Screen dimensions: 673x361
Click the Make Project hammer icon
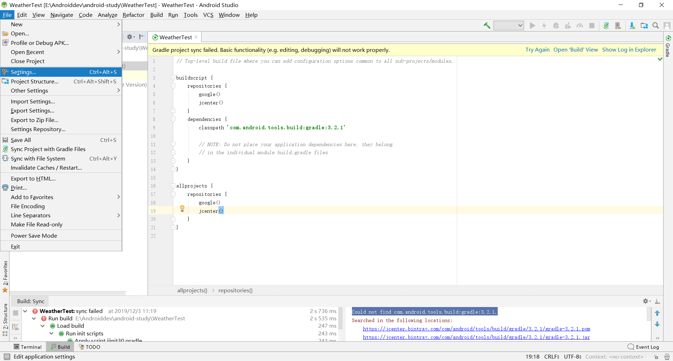pyautogui.click(x=487, y=26)
